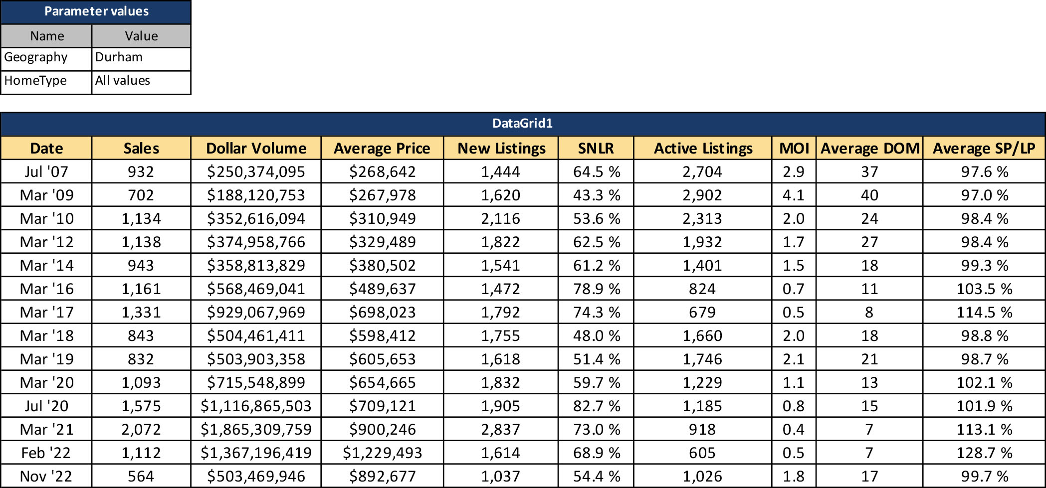The height and width of the screenshot is (488, 1046).
Task: Click the Sales column header
Action: pos(141,148)
